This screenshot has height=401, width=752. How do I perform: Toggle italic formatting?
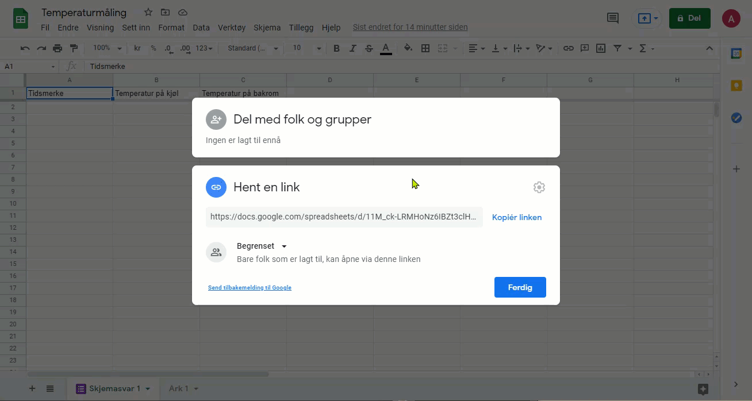point(353,48)
